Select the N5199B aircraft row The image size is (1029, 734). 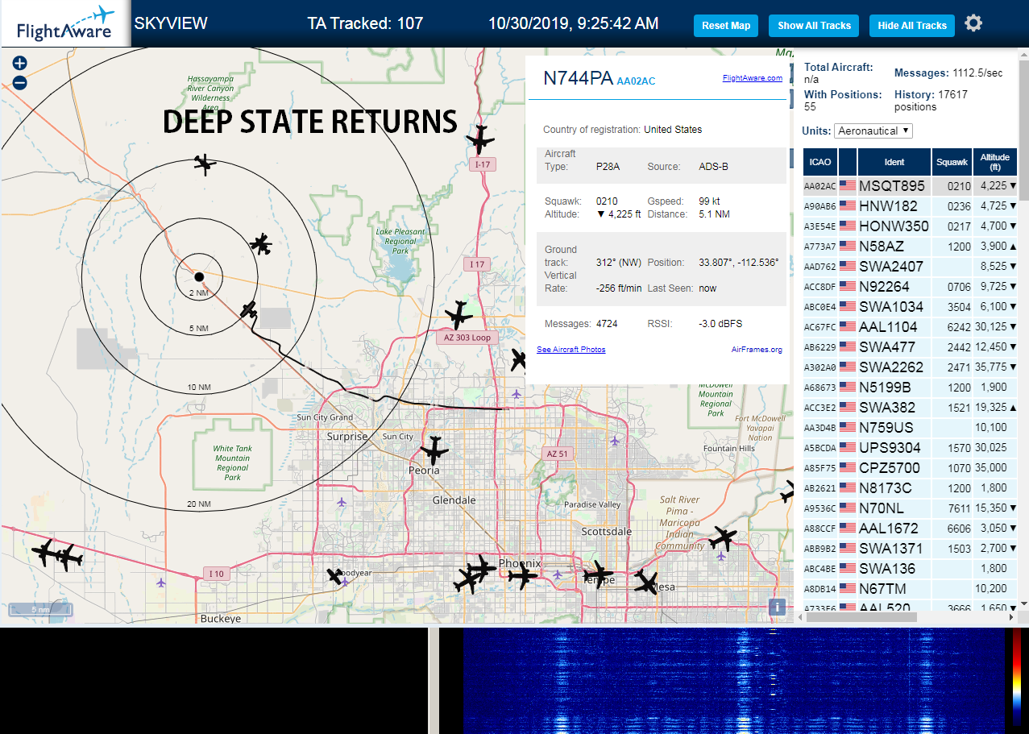(910, 388)
